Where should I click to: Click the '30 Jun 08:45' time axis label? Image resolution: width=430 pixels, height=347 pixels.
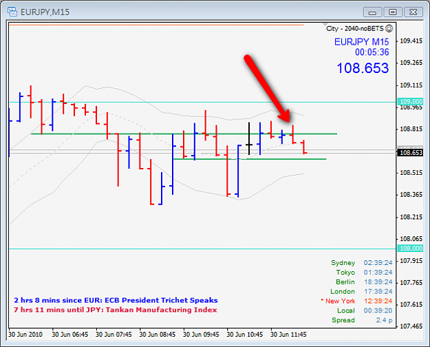pos(157,335)
